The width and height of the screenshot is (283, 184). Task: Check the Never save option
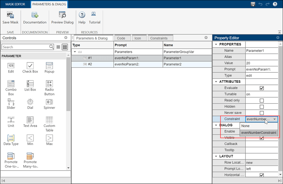262,113
